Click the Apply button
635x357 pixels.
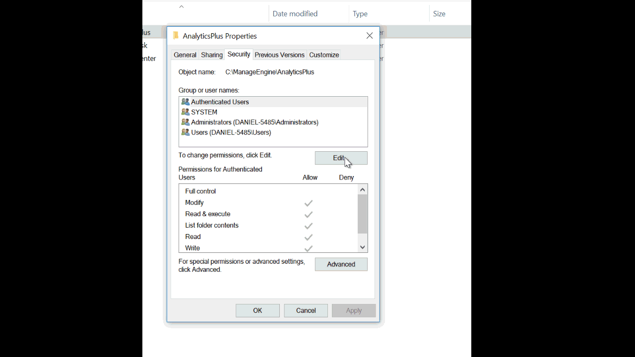coord(354,310)
